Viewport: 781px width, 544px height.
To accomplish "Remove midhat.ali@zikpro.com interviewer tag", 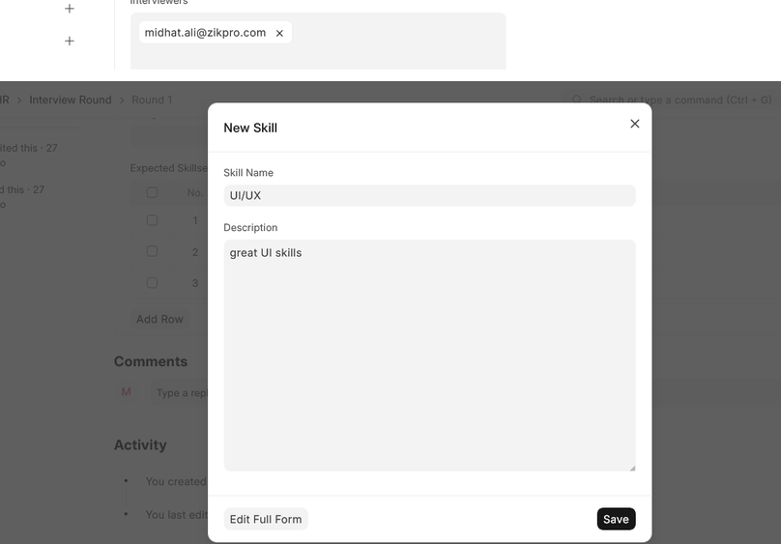I will (279, 33).
